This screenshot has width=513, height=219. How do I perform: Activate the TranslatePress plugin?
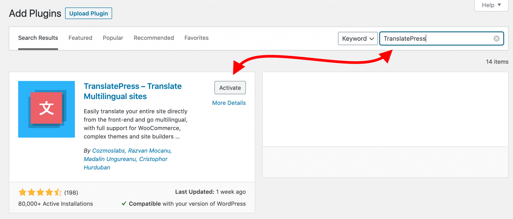(x=230, y=88)
